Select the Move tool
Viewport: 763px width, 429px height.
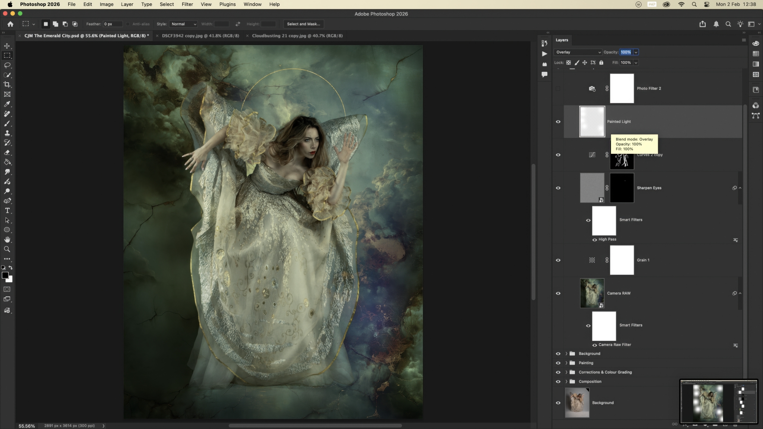pyautogui.click(x=7, y=46)
